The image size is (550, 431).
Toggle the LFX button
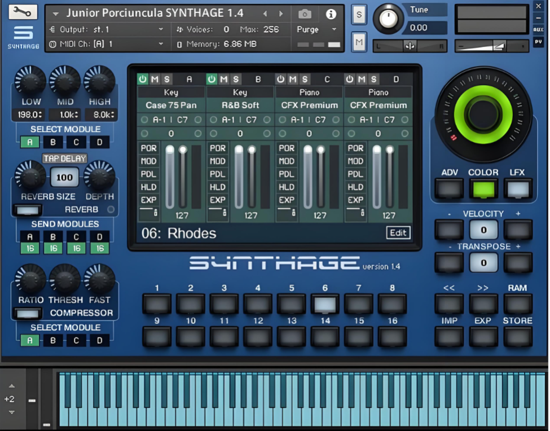tap(518, 189)
